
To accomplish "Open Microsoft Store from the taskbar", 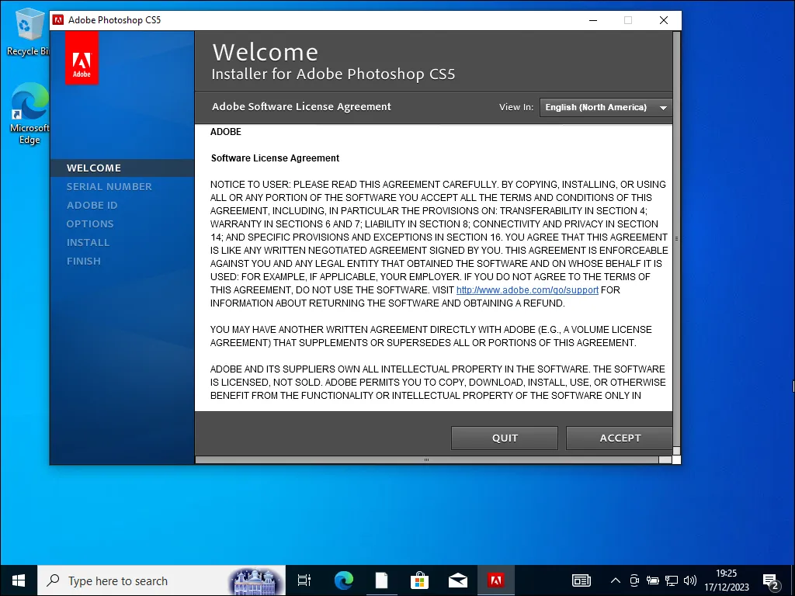I will coord(419,580).
